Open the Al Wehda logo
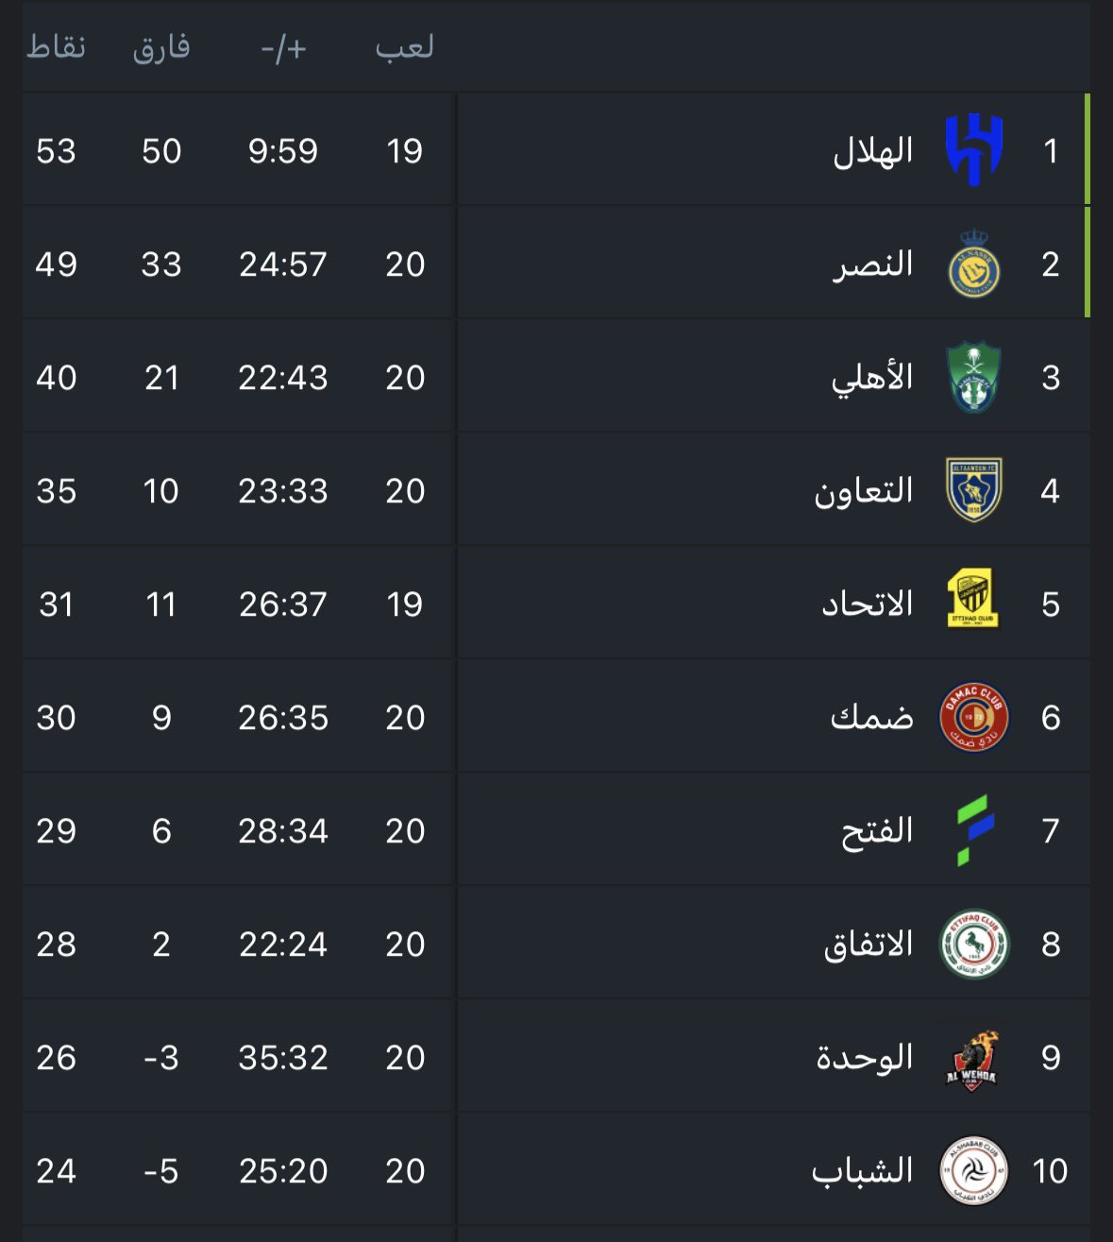 click(972, 1061)
